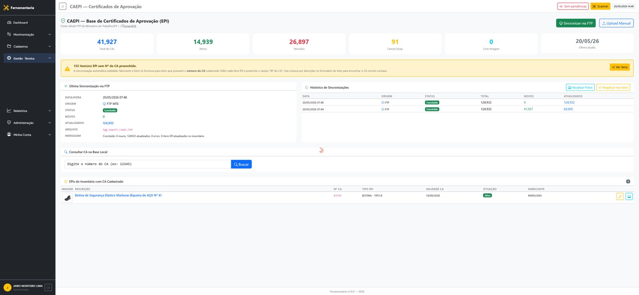Open the Relatórios sidebar menu
The height and width of the screenshot is (295, 639).
[28, 111]
